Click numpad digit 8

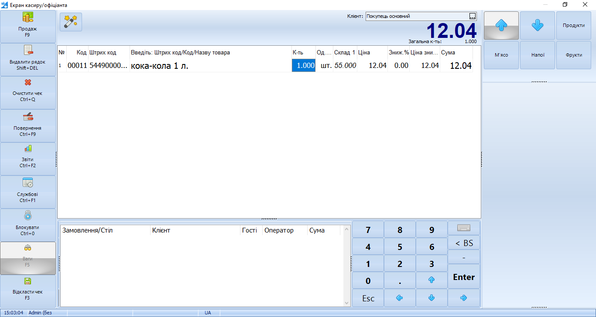pos(400,230)
